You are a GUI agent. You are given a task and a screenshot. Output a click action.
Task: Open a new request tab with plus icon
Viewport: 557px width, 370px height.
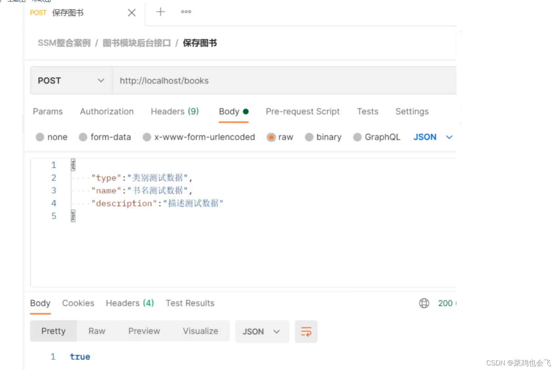coord(160,12)
